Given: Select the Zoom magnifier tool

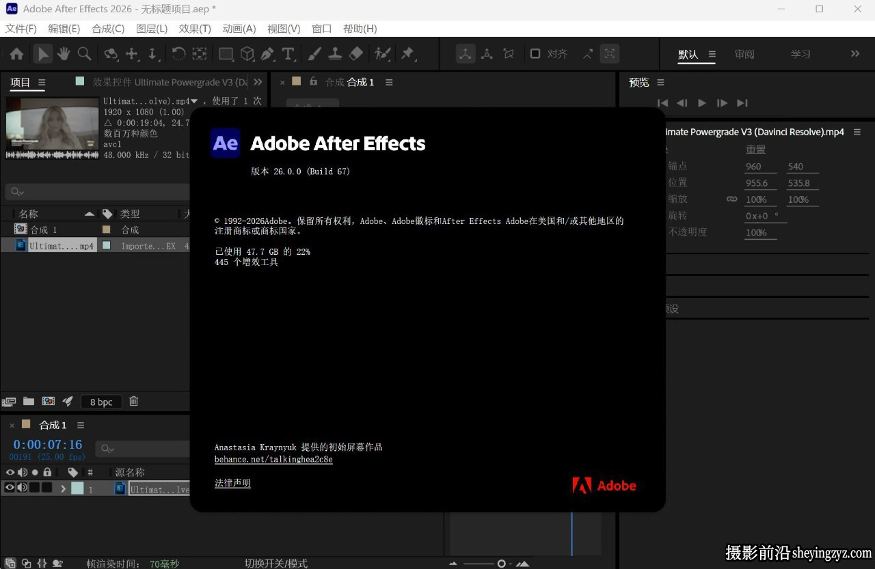Looking at the screenshot, I should [84, 54].
